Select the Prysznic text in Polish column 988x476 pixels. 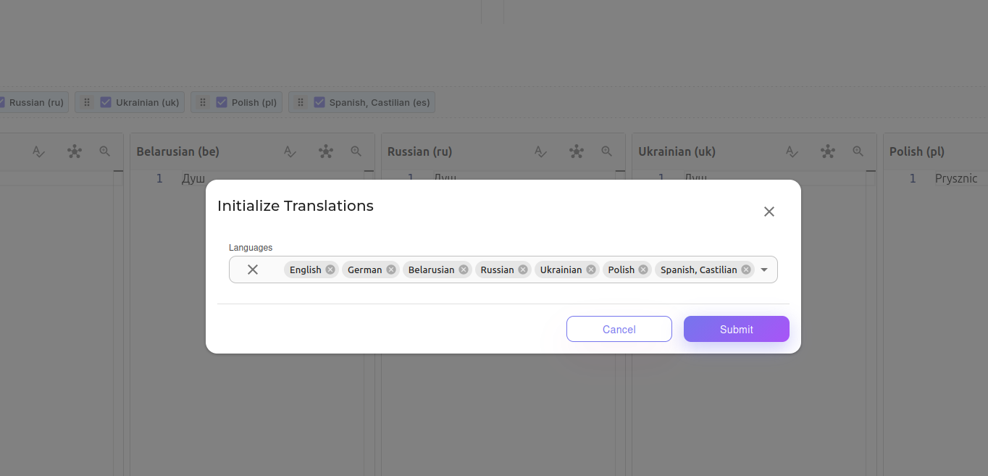point(956,178)
